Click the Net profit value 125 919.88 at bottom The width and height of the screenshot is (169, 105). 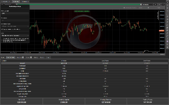point(22,102)
